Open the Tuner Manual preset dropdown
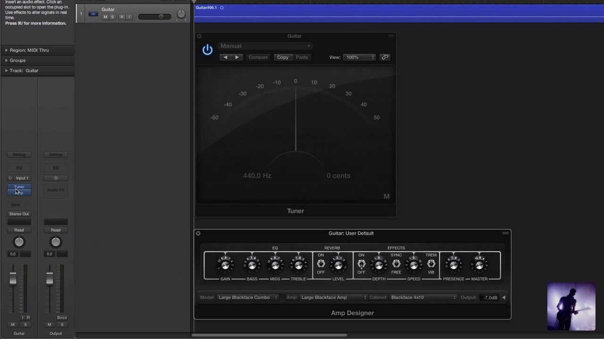Viewport: 604px width, 339px height. coord(265,46)
